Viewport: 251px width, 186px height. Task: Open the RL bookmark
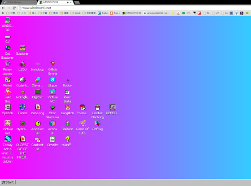click(x=207, y=13)
